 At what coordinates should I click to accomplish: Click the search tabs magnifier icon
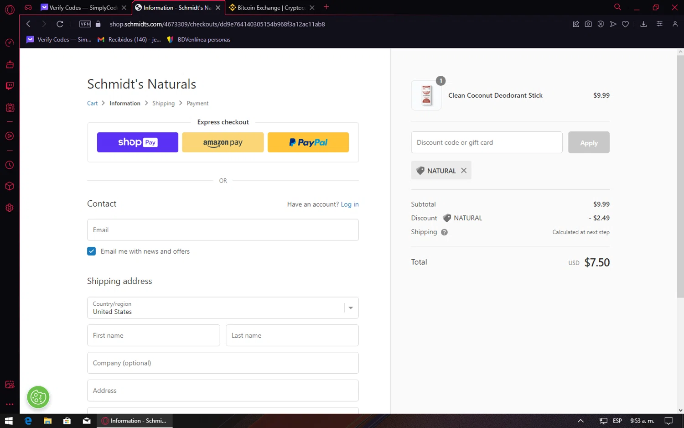click(617, 7)
